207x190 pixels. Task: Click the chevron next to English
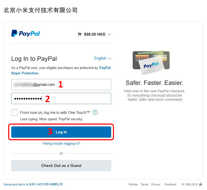[x=110, y=58]
